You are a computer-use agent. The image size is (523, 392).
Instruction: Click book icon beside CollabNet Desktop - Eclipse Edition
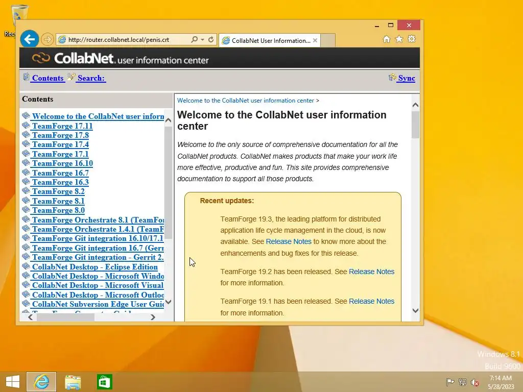pyautogui.click(x=26, y=266)
